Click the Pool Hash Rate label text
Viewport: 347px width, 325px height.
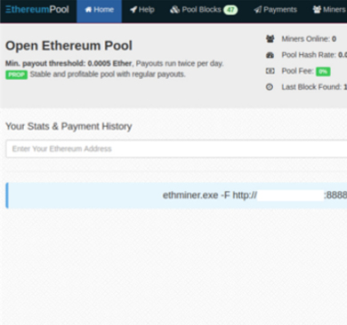(309, 55)
